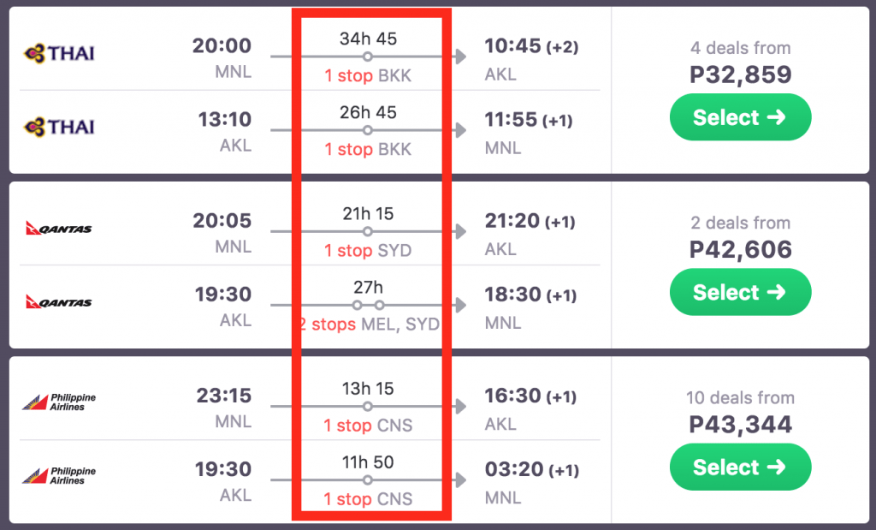Click the '1 stop CNS' label on the 13h 15 flight
Image resolution: width=876 pixels, height=530 pixels.
click(368, 426)
